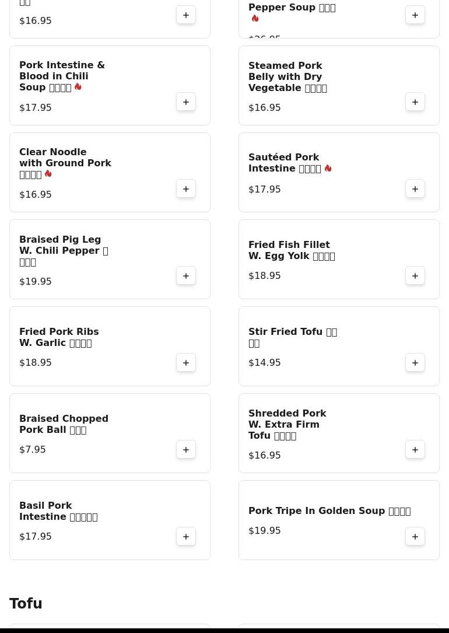Select the Tofu section heading

26,603
